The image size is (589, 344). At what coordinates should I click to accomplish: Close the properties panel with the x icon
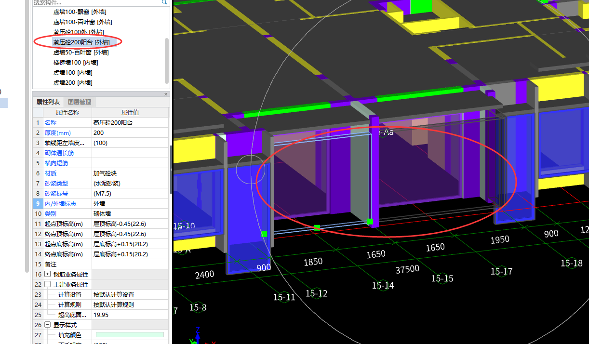(x=166, y=94)
